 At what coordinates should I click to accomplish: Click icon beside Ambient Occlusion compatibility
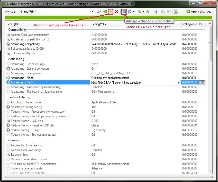(8, 35)
